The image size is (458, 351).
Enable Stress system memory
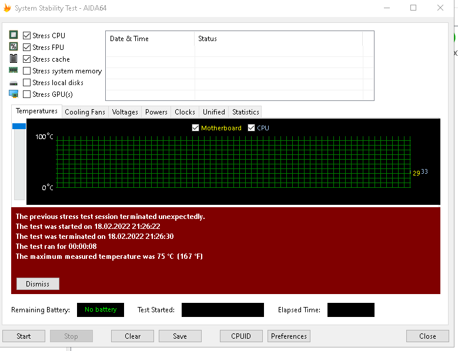coord(26,71)
